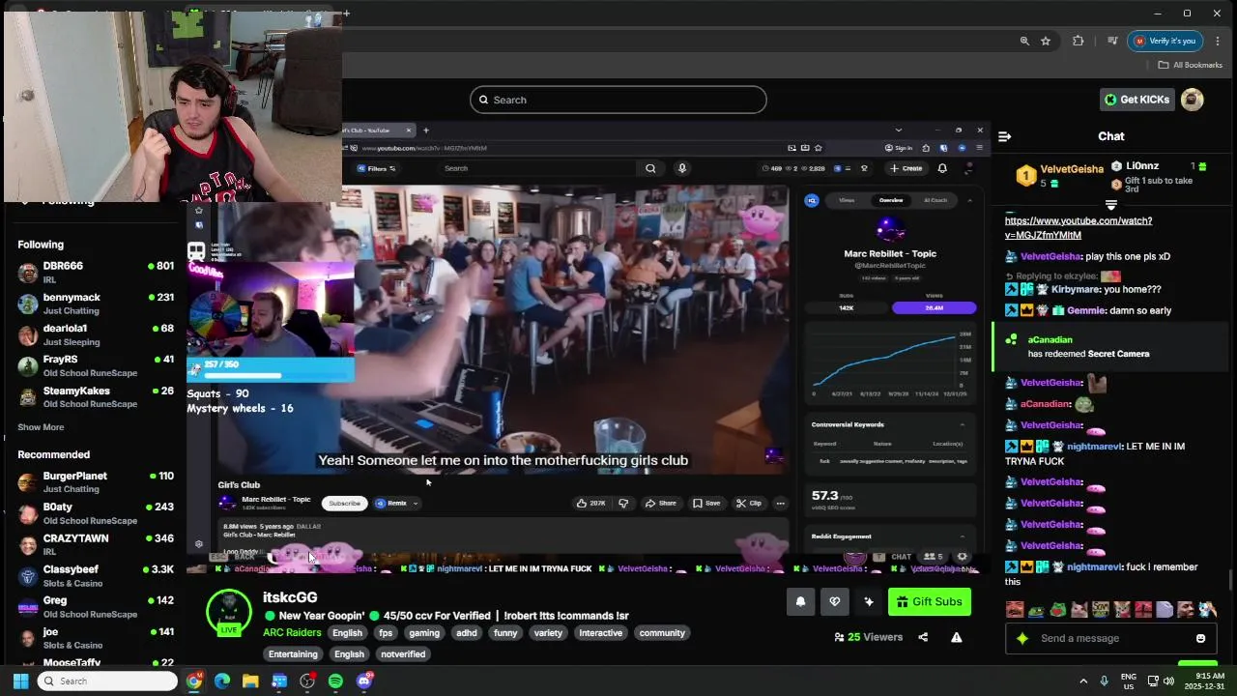
Task: Expand the pinned gift leaderboard chevron in chat
Action: pyautogui.click(x=1110, y=205)
